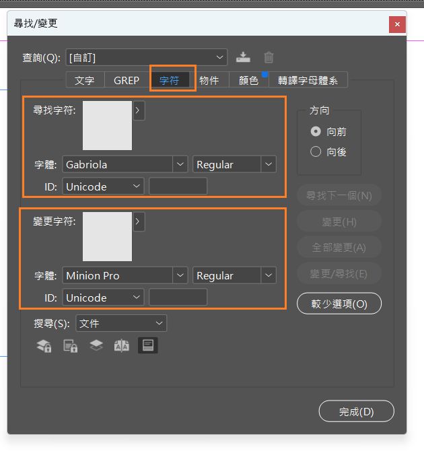Click the find glyph ID value field
Viewport: 424px width, 451px height.
(178, 186)
